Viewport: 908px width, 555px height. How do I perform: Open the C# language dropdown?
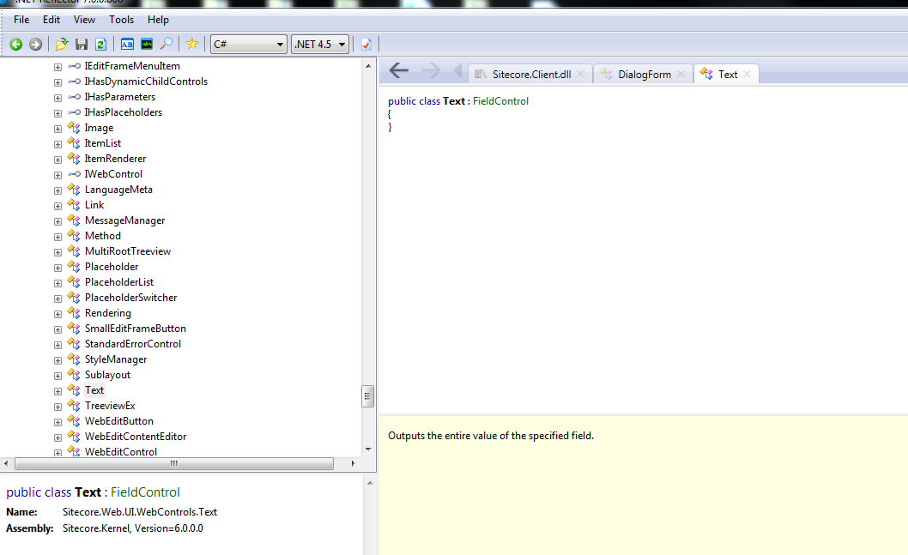click(249, 44)
